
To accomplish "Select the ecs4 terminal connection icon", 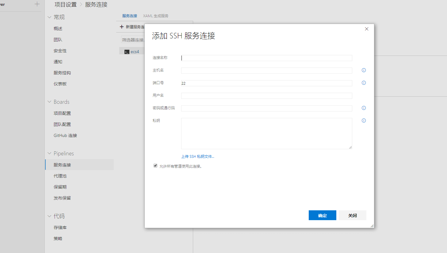I will pyautogui.click(x=127, y=52).
